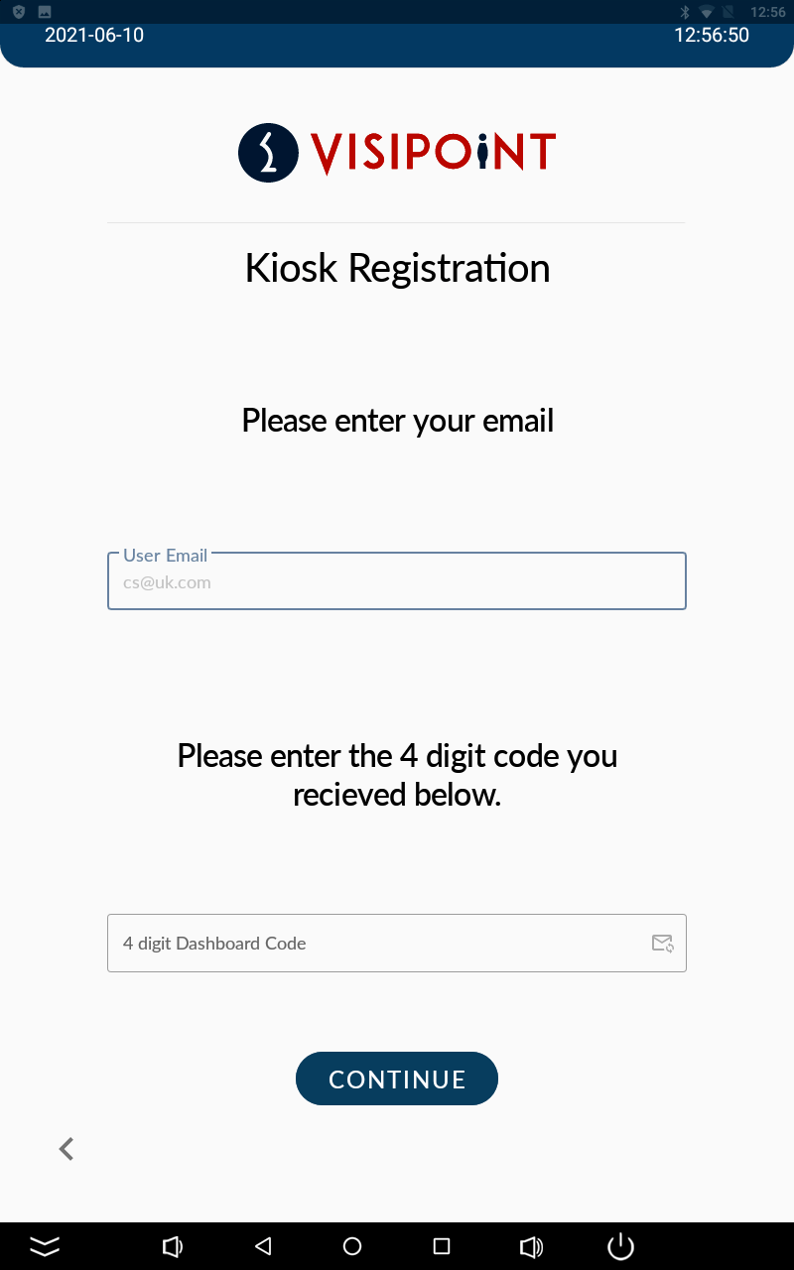
Task: Click the 4 digit Dashboard Code field
Action: 377,943
